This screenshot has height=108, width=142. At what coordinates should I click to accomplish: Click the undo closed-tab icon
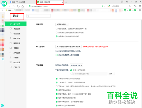point(135,6)
